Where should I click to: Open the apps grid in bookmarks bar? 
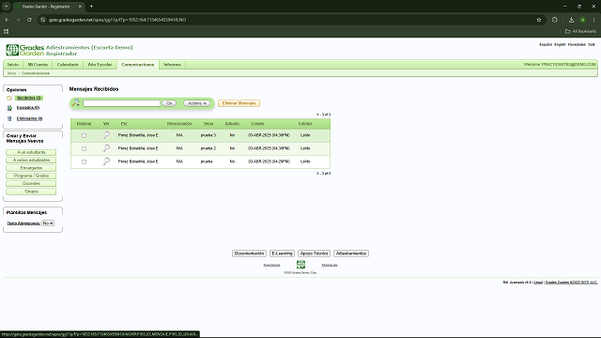click(7, 31)
